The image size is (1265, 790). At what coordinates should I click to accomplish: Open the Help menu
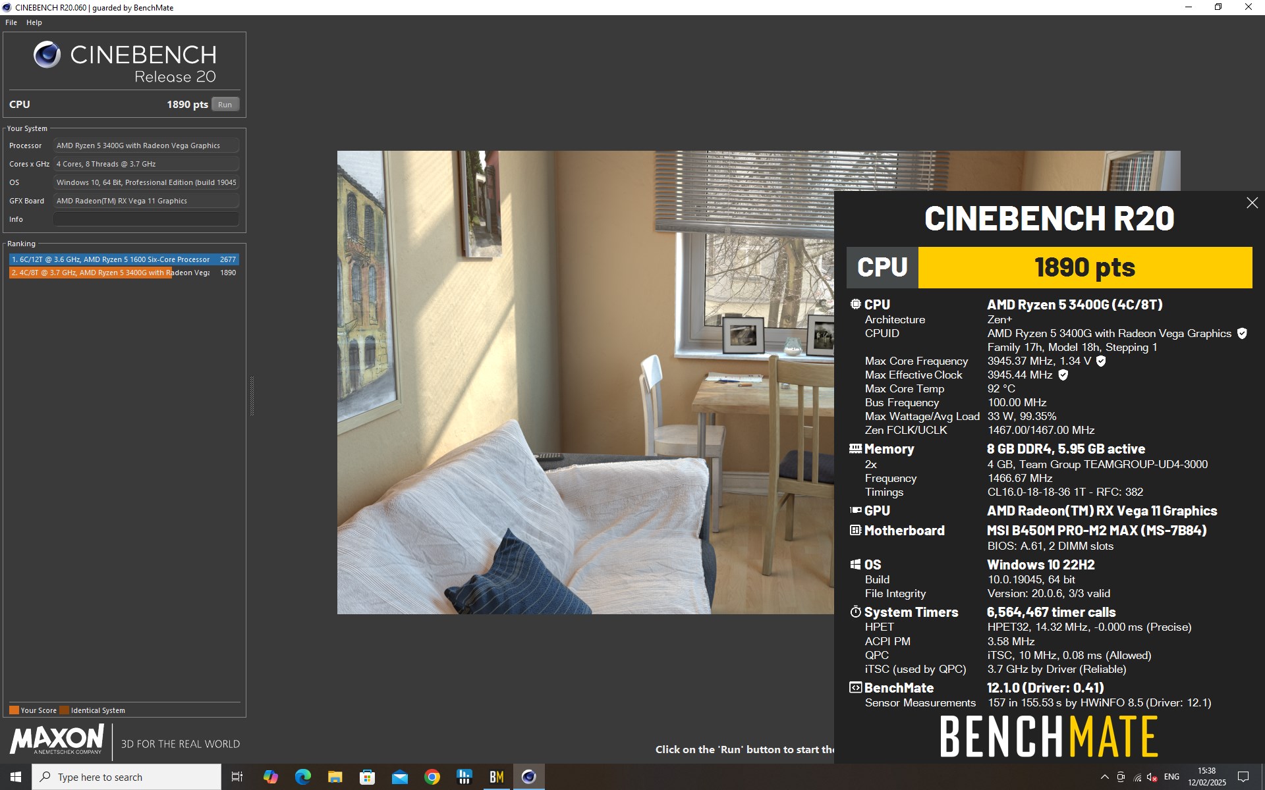[34, 22]
